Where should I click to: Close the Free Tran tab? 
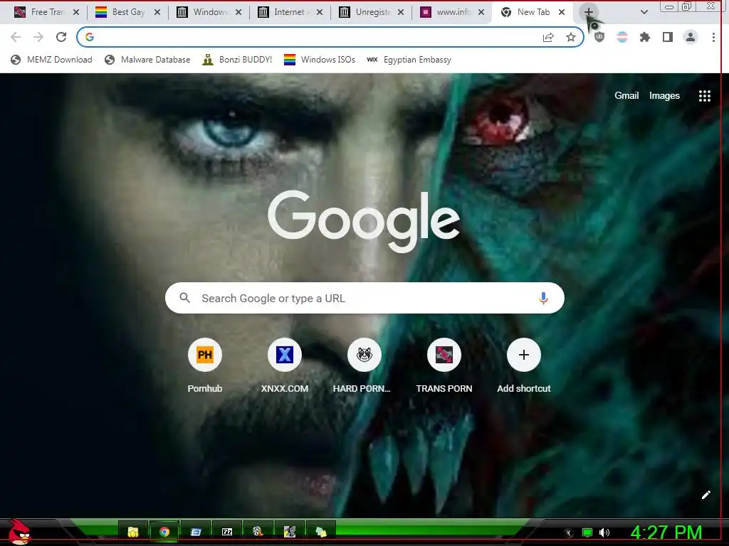(x=76, y=12)
